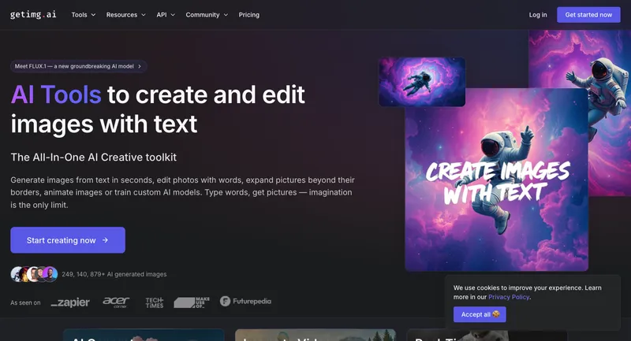Open the Meet FLUX.1 announcement banner
This screenshot has width=631, height=341.
(x=79, y=67)
